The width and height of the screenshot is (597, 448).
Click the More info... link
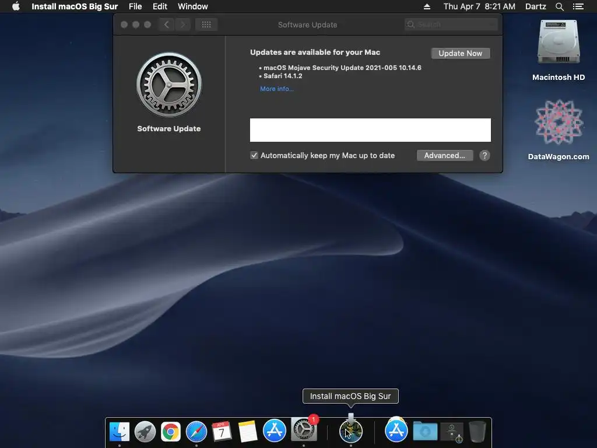277,89
